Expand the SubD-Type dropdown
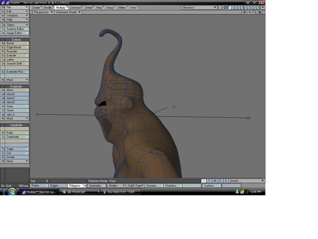 135,186
